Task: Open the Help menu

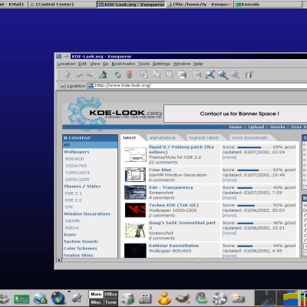Action: [198, 64]
